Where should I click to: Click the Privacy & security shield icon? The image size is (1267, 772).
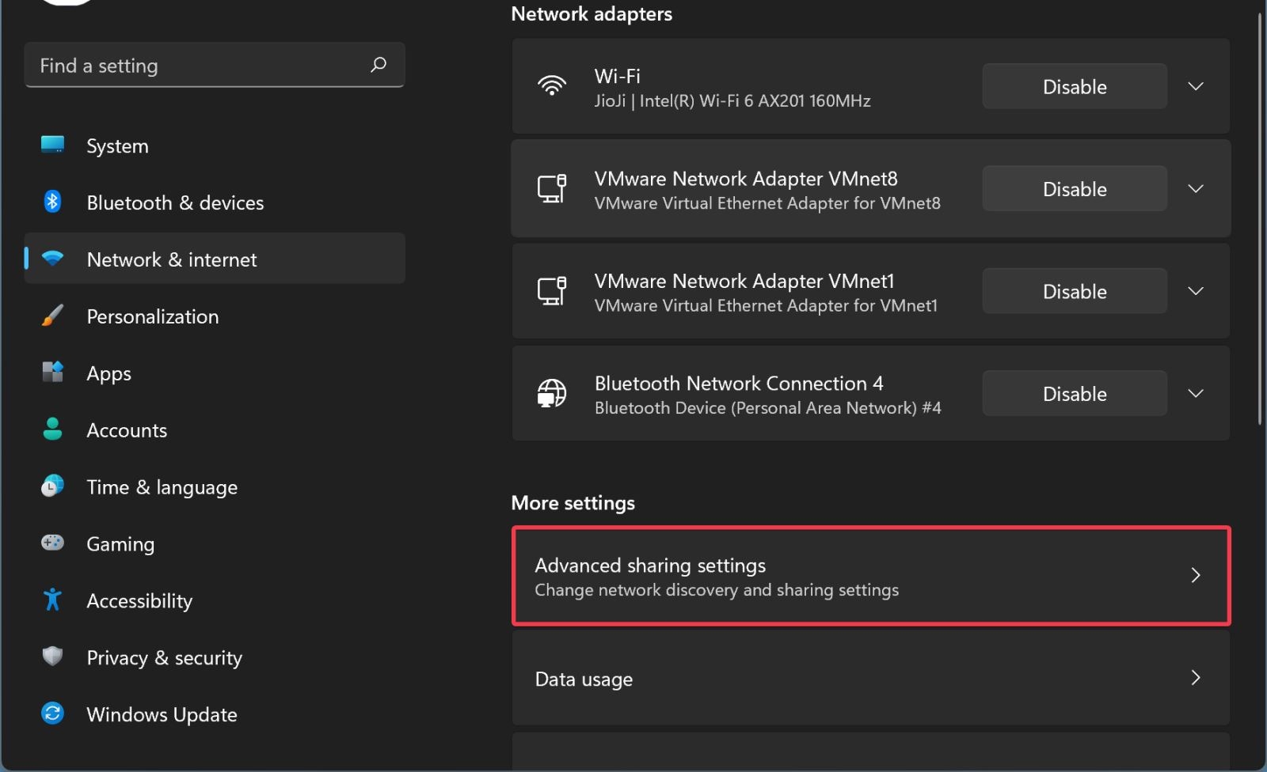click(x=52, y=657)
